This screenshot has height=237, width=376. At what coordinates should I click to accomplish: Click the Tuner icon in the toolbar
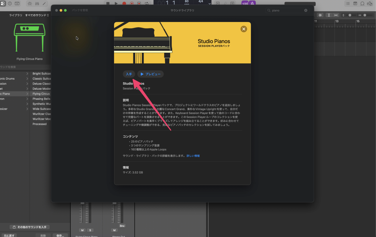(x=225, y=3)
